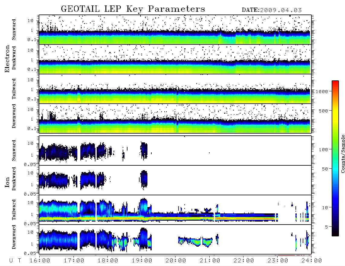Click the Electron Duskward spectrogram panel
The width and height of the screenshot is (345, 266).
pos(175,59)
